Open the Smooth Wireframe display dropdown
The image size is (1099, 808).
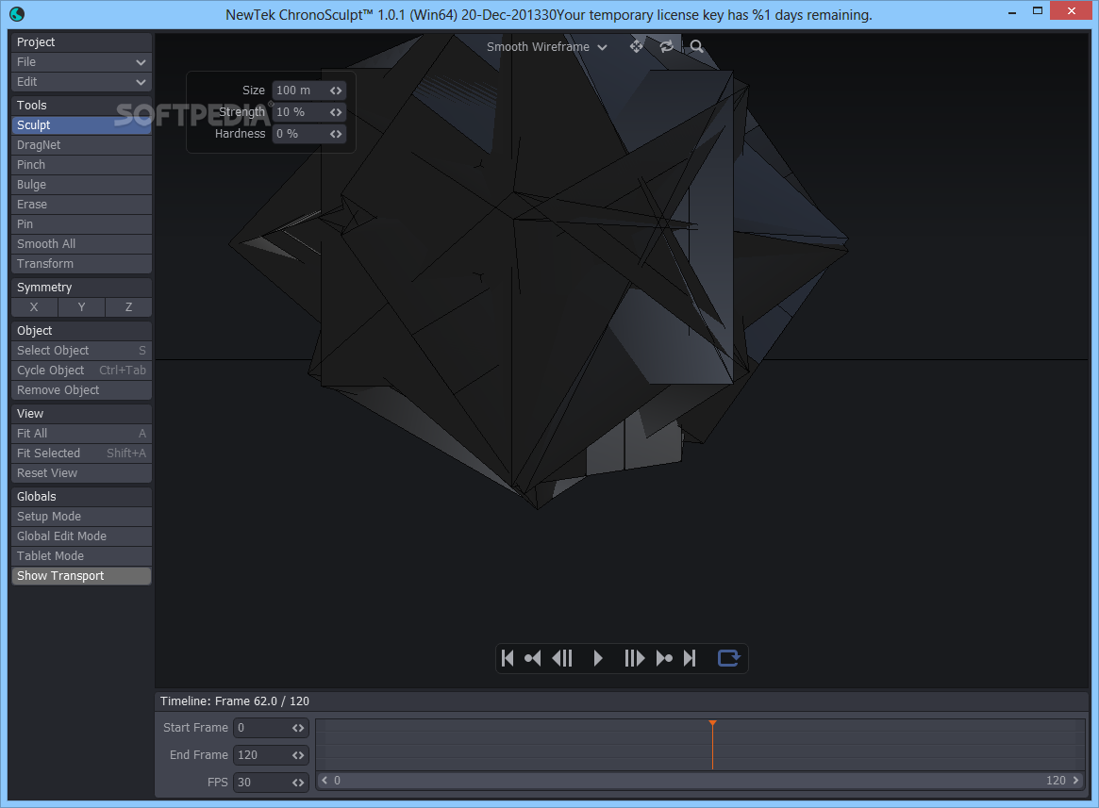click(x=547, y=47)
